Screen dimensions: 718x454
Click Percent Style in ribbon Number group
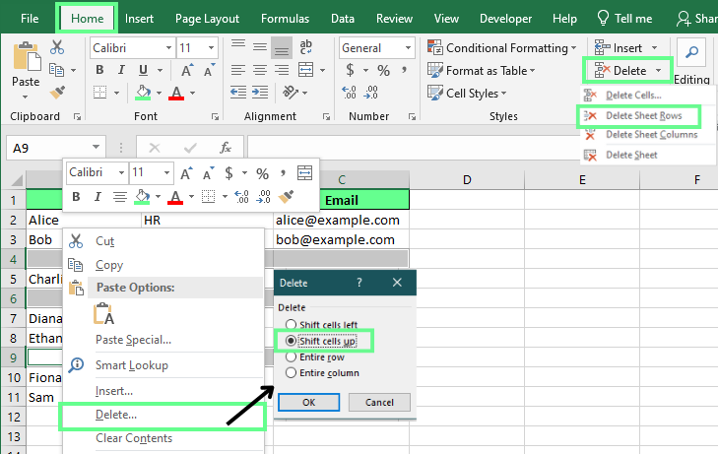click(384, 71)
